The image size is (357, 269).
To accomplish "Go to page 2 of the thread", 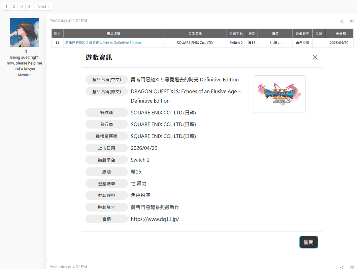I will 14,6.
